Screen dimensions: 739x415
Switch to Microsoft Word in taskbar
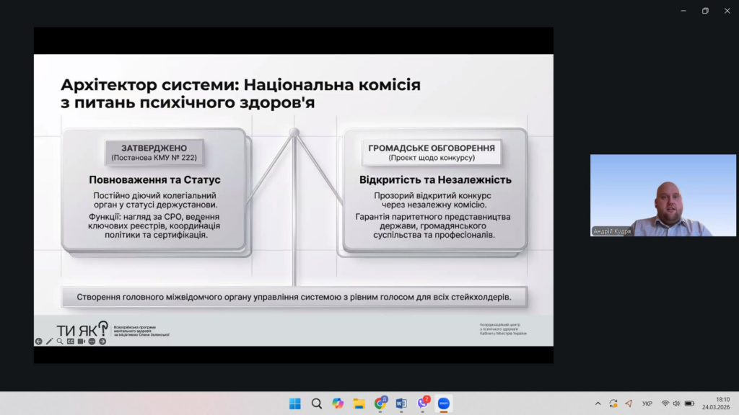click(x=401, y=403)
